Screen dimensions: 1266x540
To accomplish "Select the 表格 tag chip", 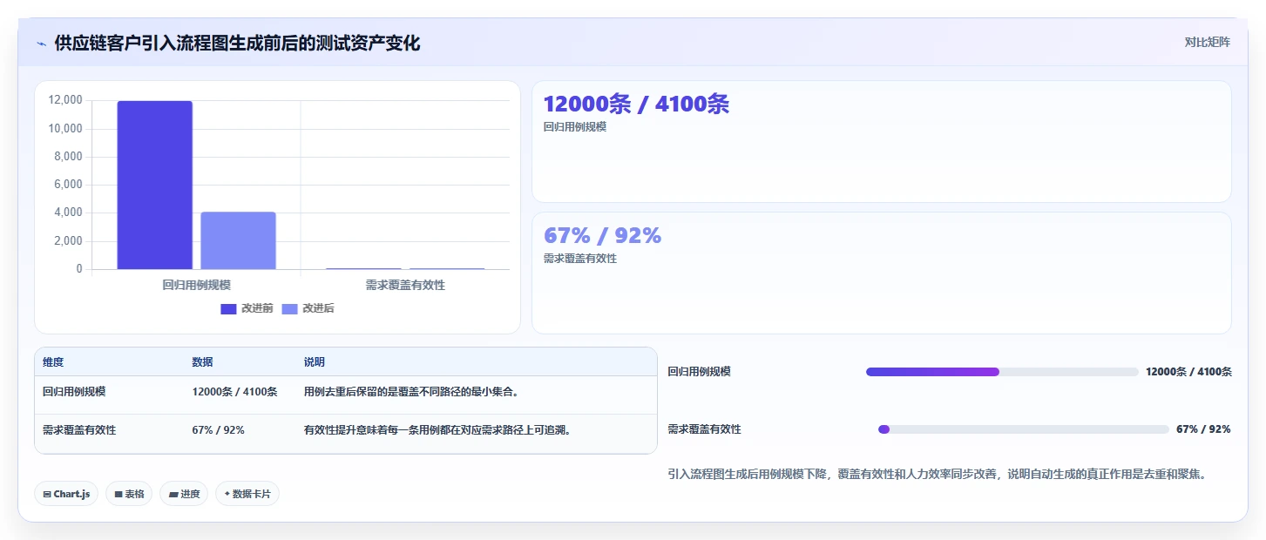I will (x=129, y=494).
